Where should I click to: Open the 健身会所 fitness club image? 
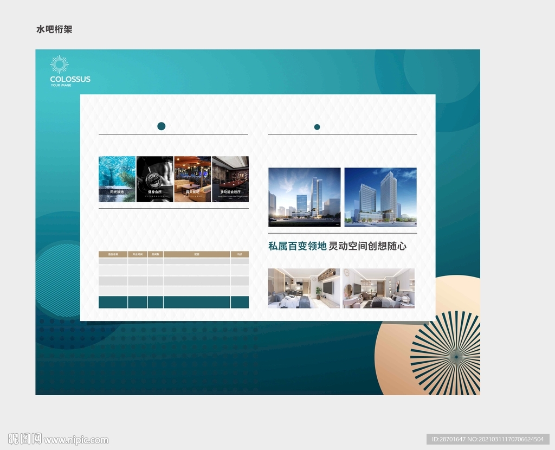[155, 179]
